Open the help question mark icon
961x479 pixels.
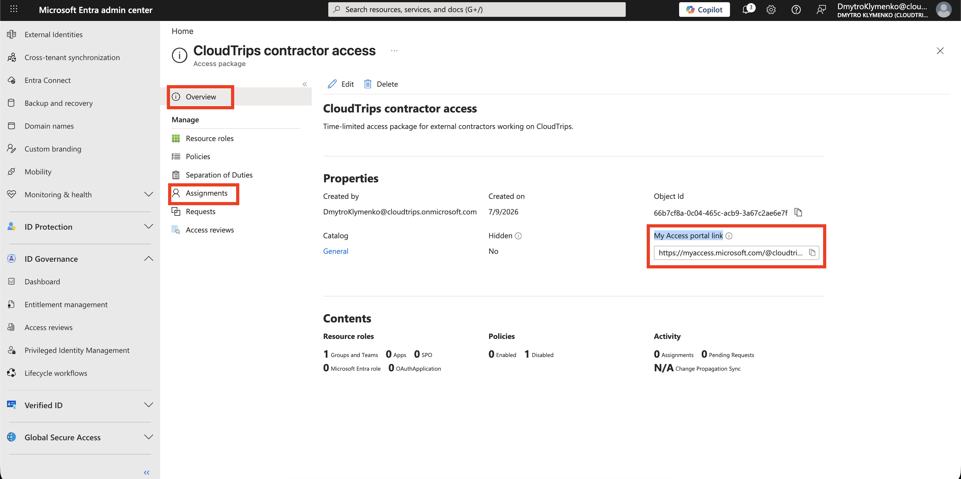[x=796, y=10]
